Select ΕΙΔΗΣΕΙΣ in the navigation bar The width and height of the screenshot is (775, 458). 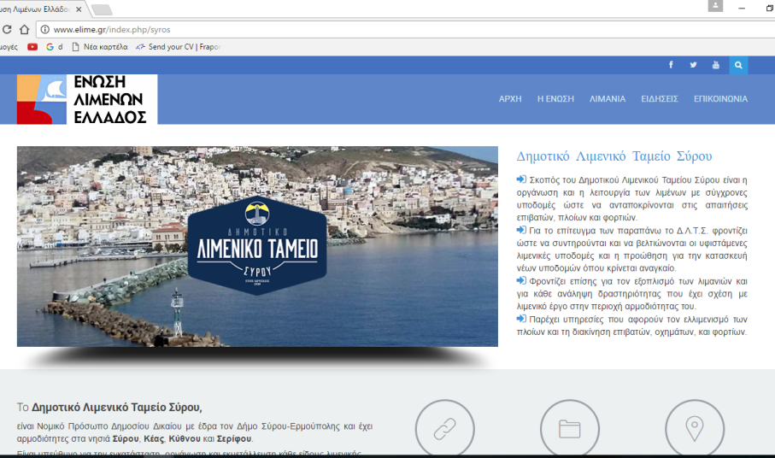(660, 99)
